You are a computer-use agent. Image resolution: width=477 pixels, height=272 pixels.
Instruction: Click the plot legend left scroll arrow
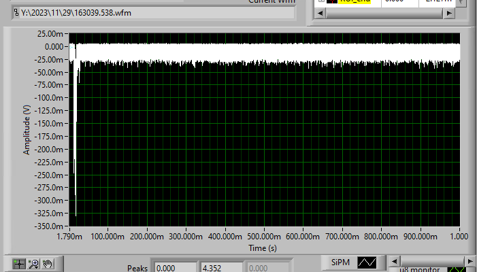point(395,261)
